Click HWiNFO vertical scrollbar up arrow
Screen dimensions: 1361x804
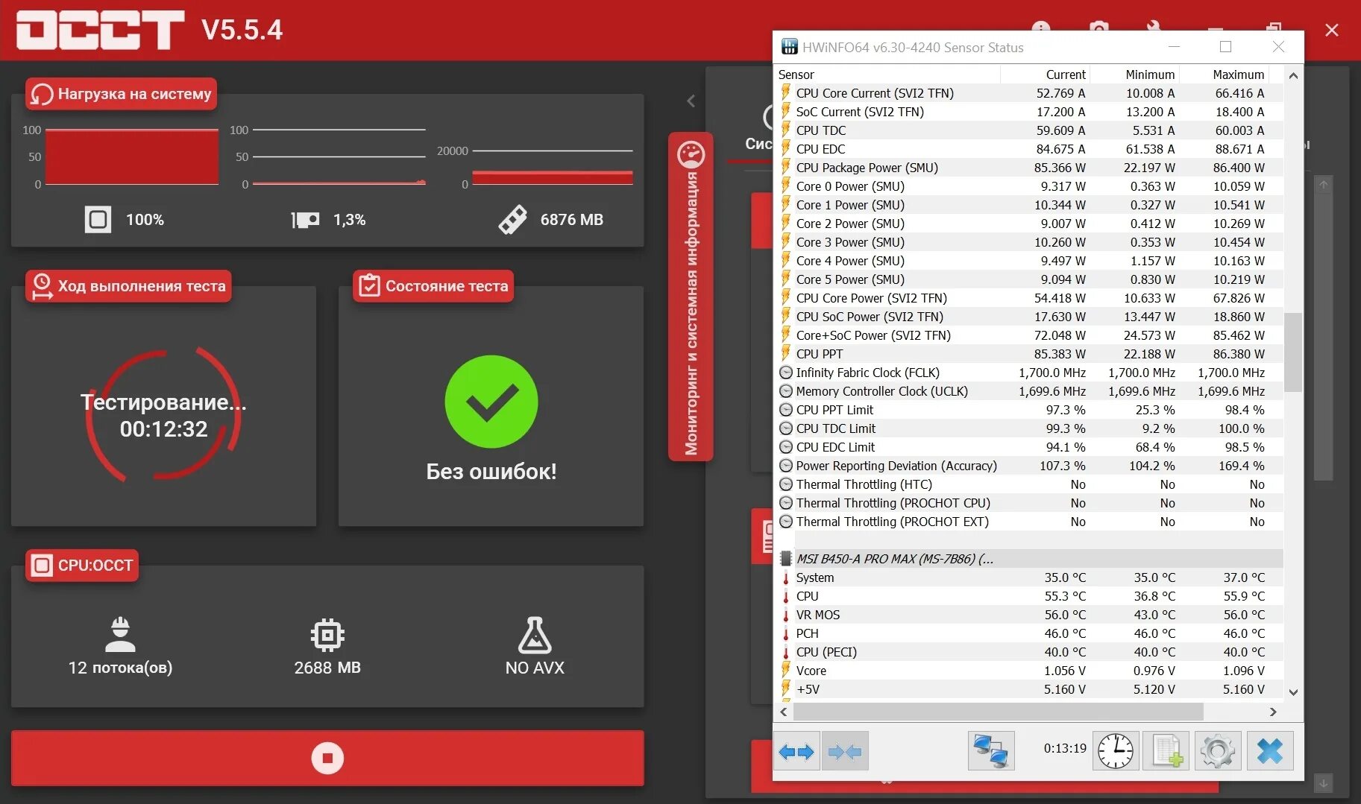[1293, 75]
